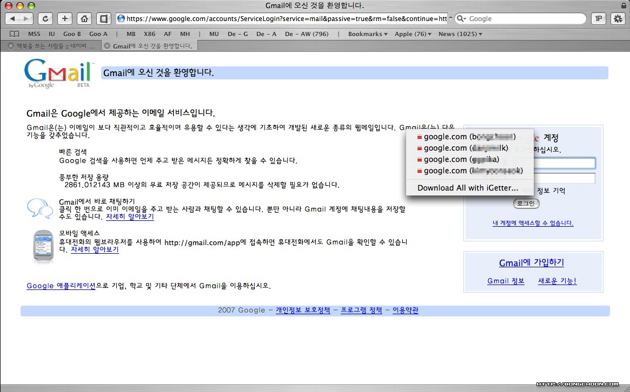This screenshot has height=392, width=630.
Task: Select Download All with iGetter menu item
Action: click(x=470, y=188)
